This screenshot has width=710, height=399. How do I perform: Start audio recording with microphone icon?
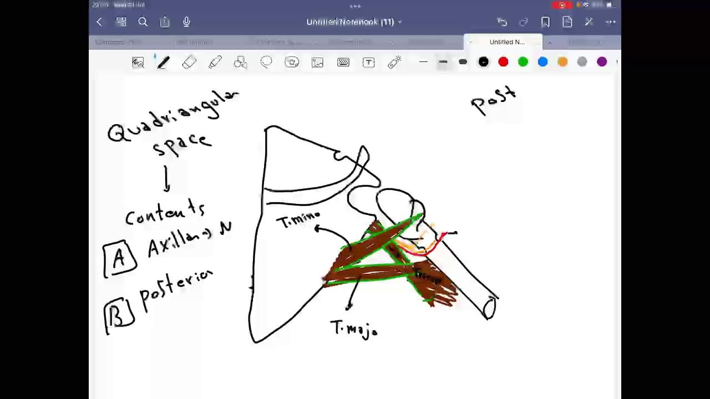[186, 22]
